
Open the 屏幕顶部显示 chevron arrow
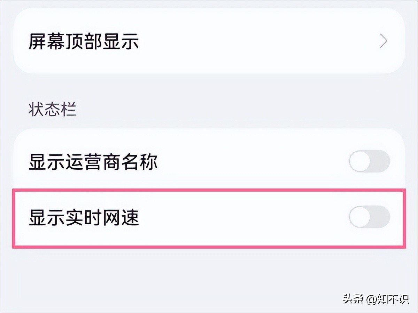tap(383, 41)
